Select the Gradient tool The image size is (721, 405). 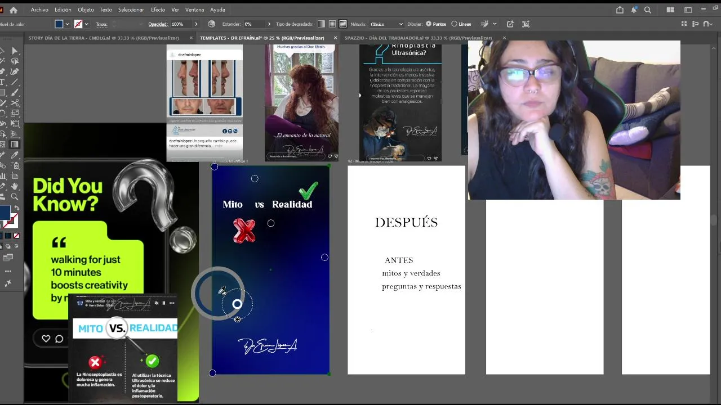point(15,145)
